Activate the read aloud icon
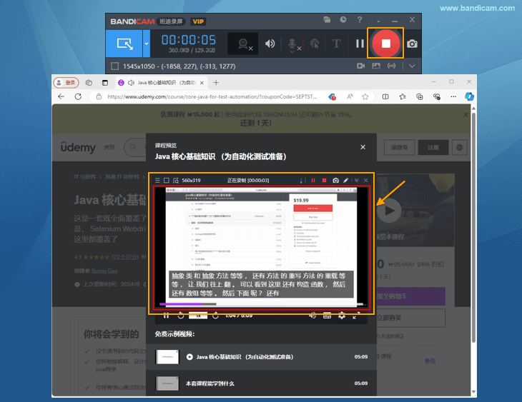The height and width of the screenshot is (402, 522). (350, 97)
